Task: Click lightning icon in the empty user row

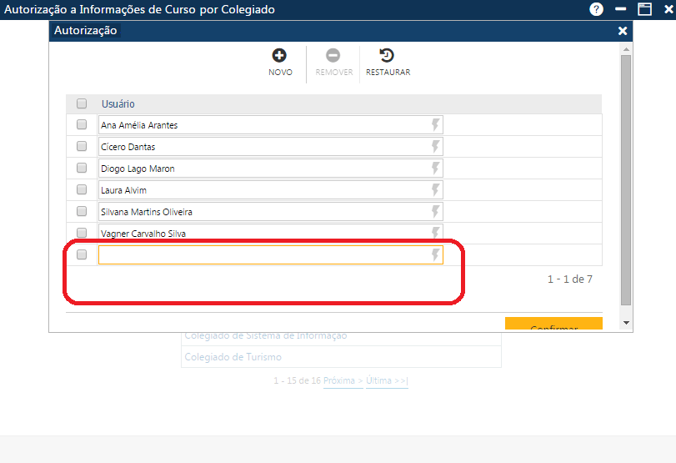Action: click(434, 255)
